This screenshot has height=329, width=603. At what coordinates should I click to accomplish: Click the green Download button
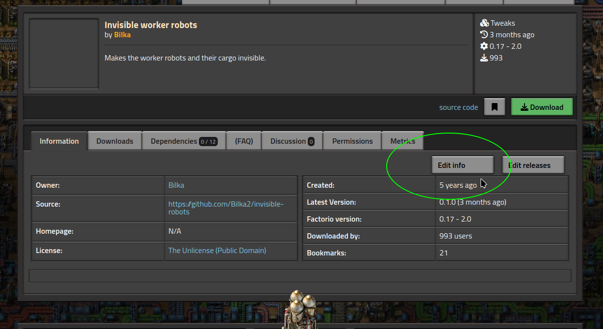click(x=542, y=107)
